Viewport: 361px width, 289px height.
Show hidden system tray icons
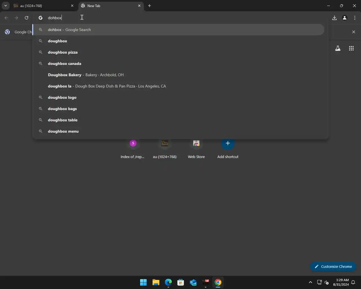[x=311, y=282]
